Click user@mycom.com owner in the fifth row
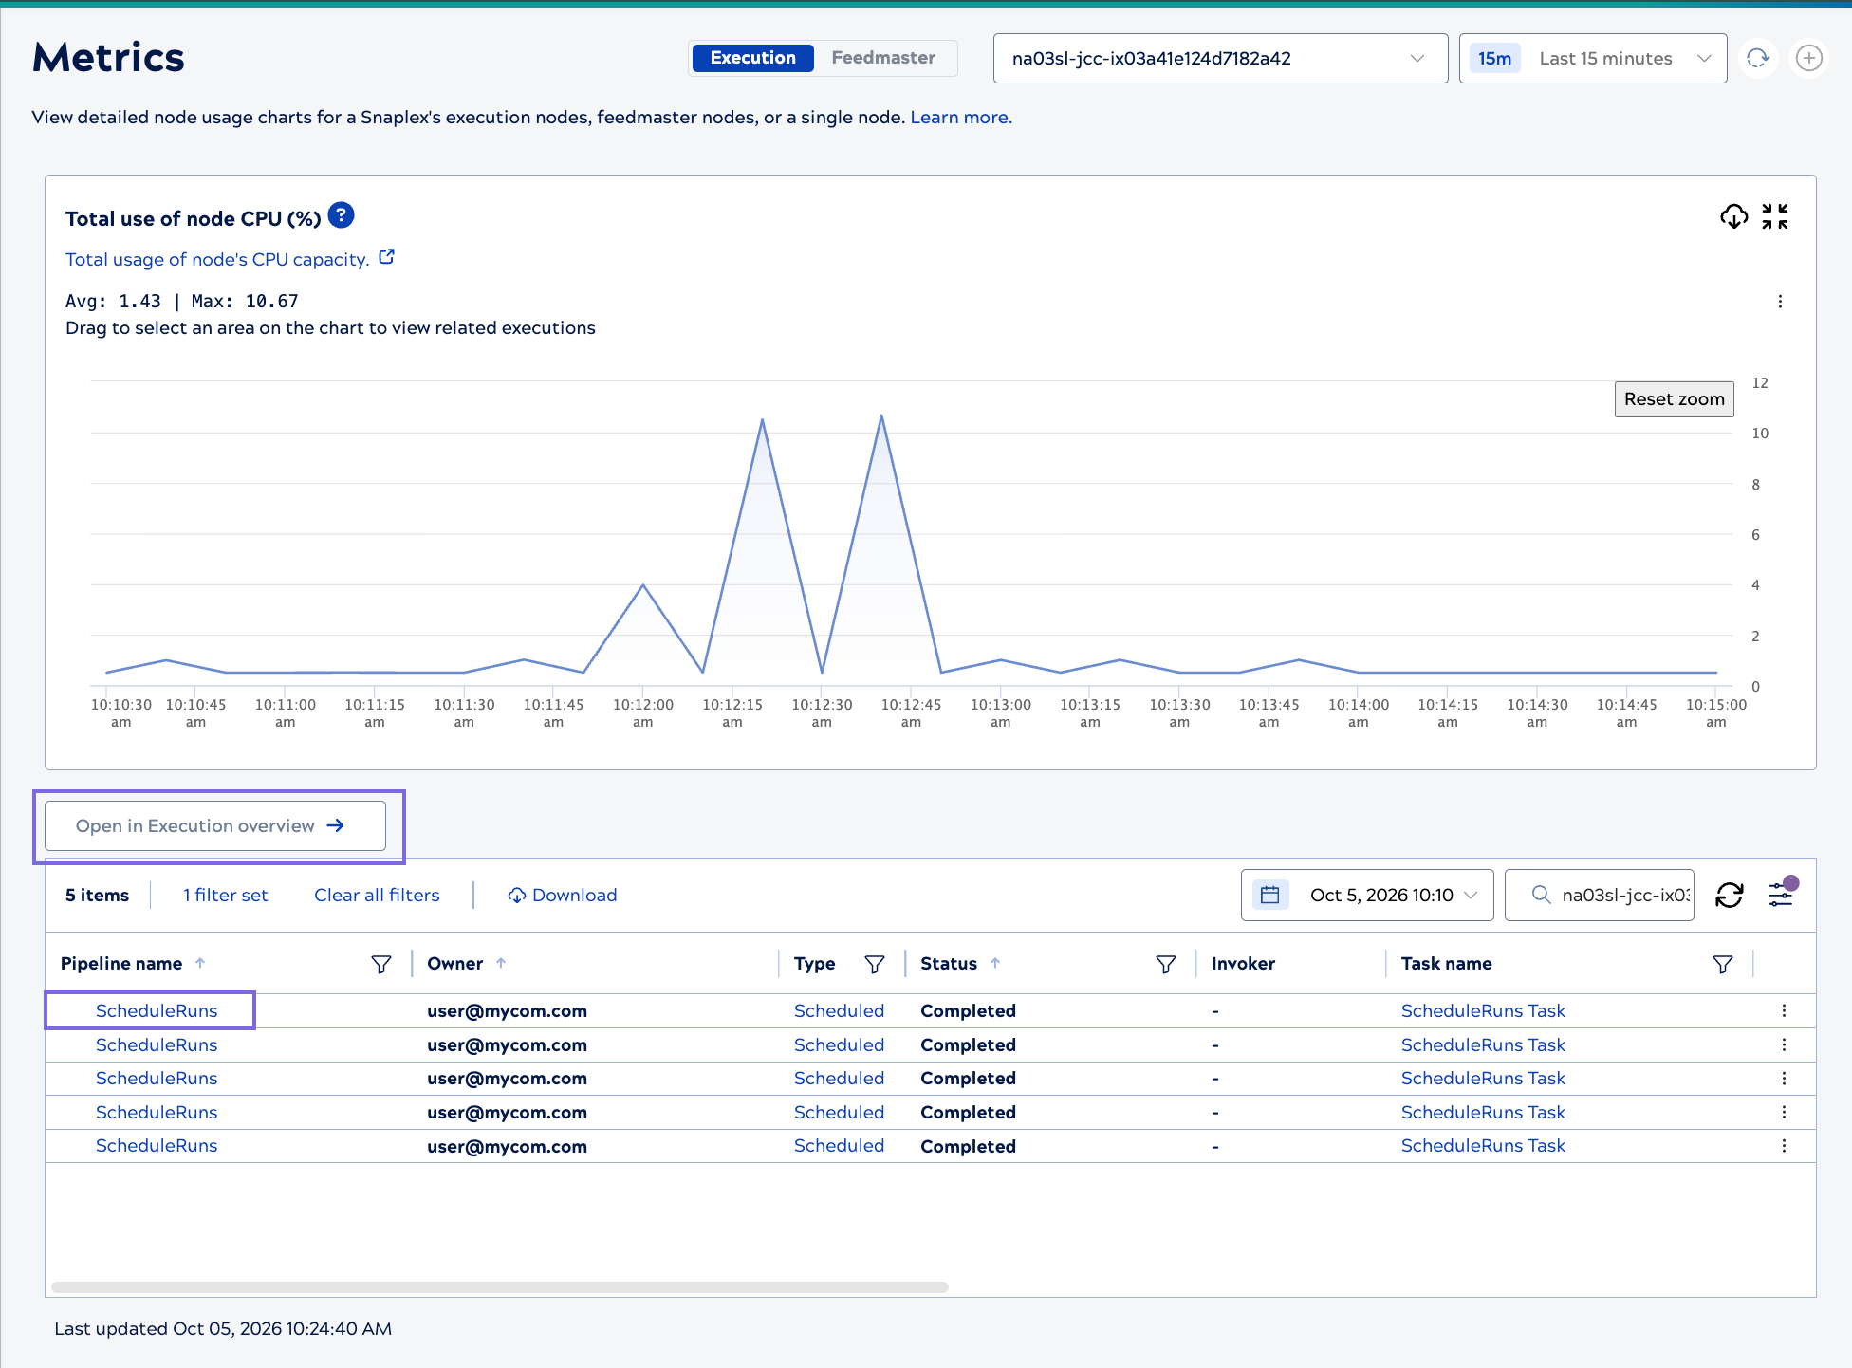Screen dimensions: 1852x1368 click(507, 1147)
